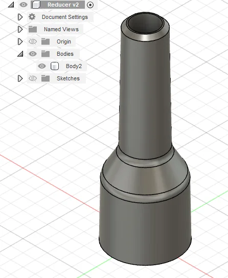
Task: Expand the Origin folder
Action: coord(20,41)
